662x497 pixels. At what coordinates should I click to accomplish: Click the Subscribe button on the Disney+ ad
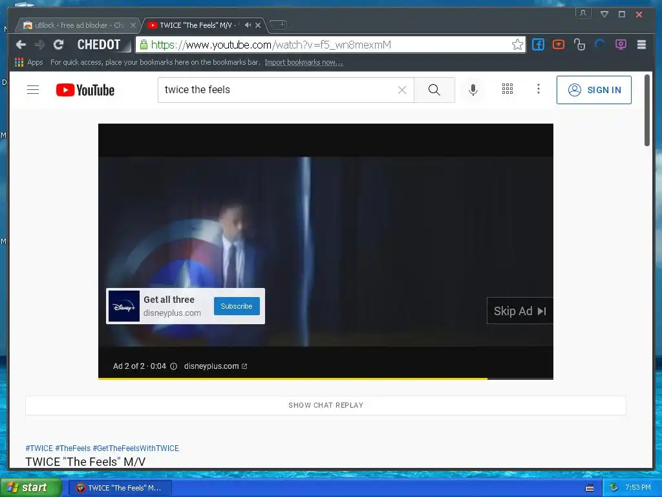click(x=237, y=306)
